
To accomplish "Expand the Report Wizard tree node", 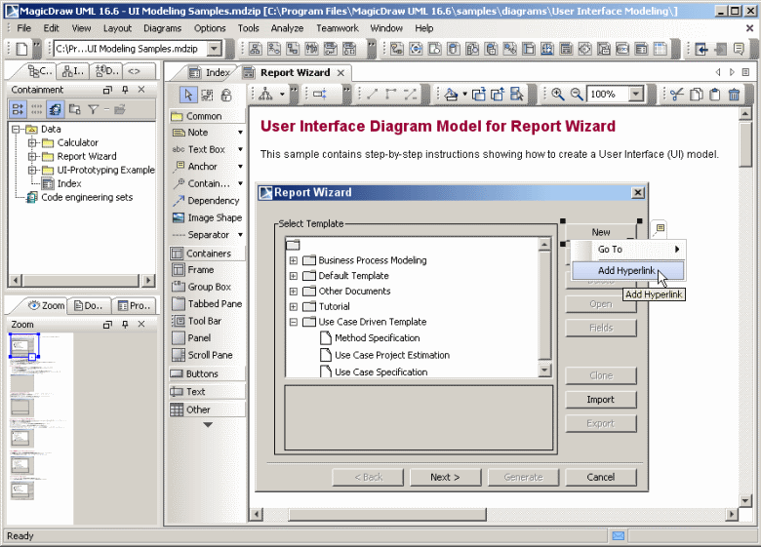I will point(32,156).
